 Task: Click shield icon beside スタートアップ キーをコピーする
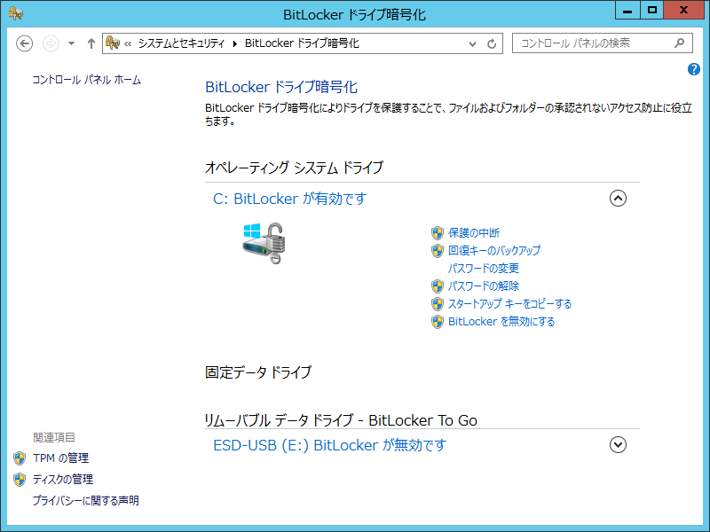tap(437, 304)
